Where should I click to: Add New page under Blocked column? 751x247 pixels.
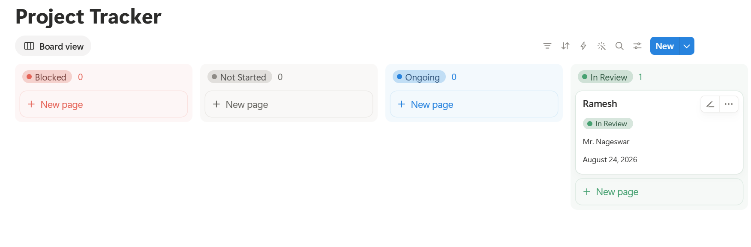(104, 104)
